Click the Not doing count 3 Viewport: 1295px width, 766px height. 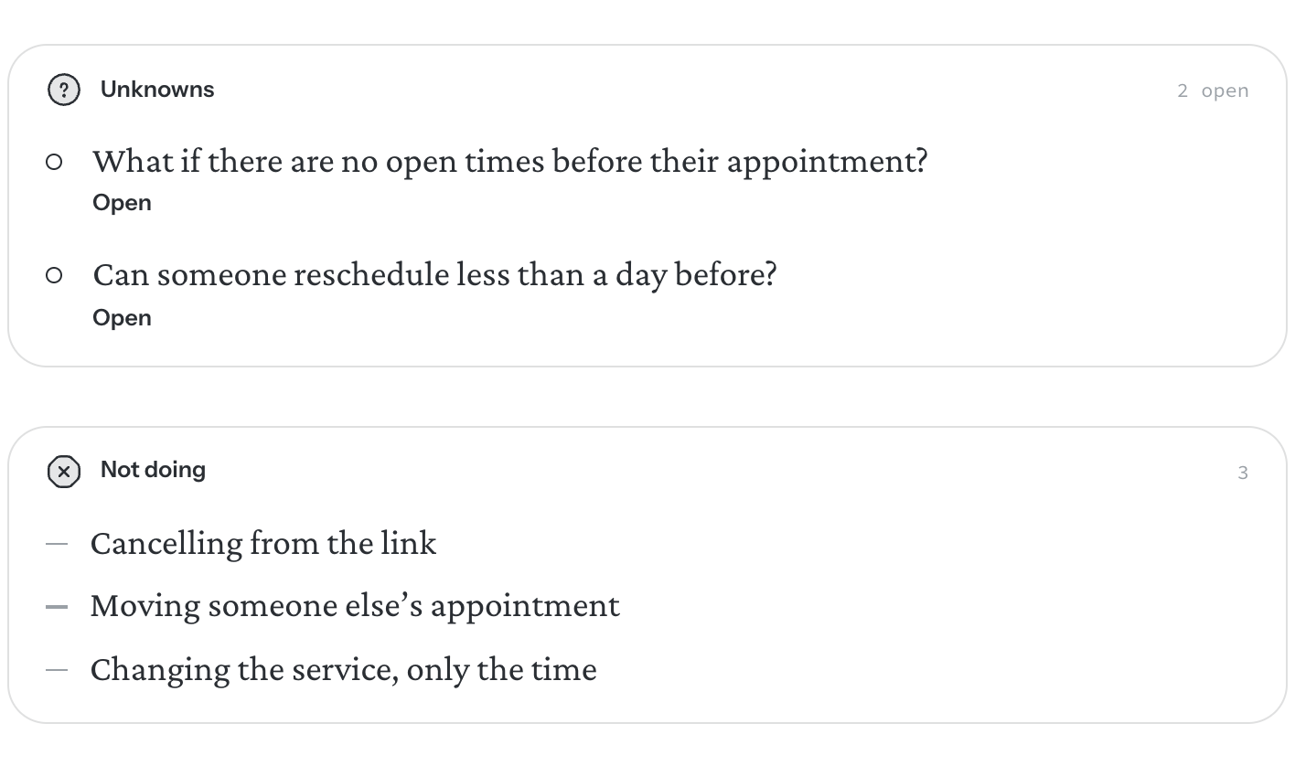point(1243,473)
